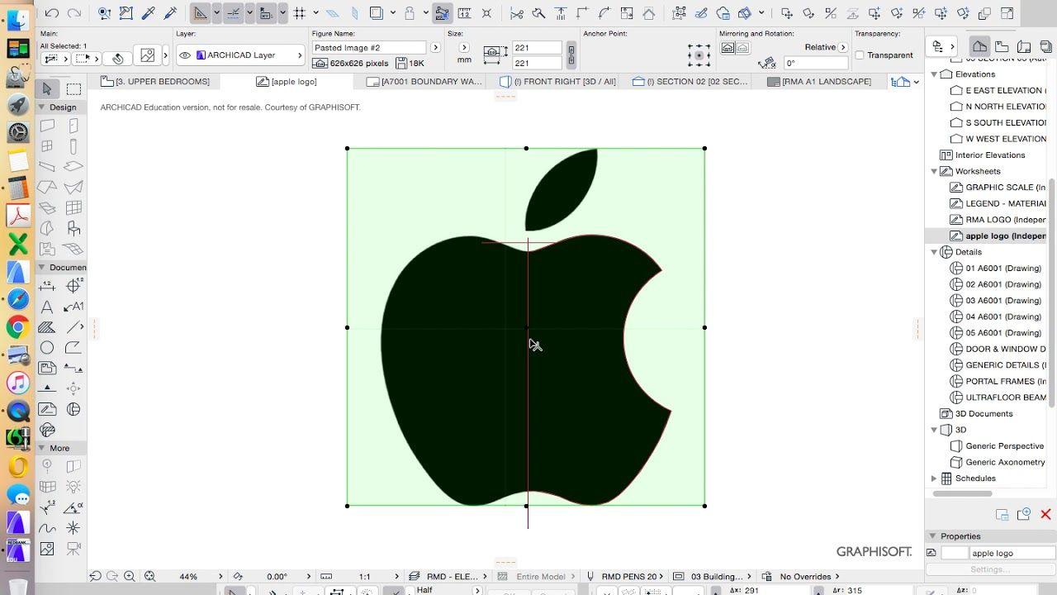Screen dimensions: 1057x595
Task: Select the Label tool (A1)
Action: click(x=73, y=307)
